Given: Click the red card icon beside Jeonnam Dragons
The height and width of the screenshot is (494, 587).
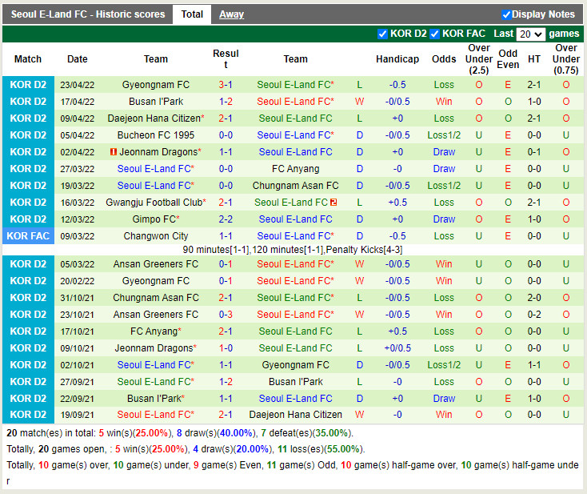Looking at the screenshot, I should pos(114,152).
